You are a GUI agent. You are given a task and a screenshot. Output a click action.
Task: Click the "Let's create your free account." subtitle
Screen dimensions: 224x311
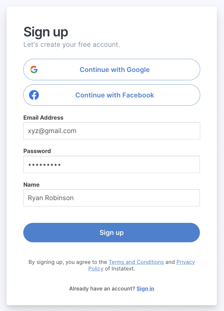71,45
